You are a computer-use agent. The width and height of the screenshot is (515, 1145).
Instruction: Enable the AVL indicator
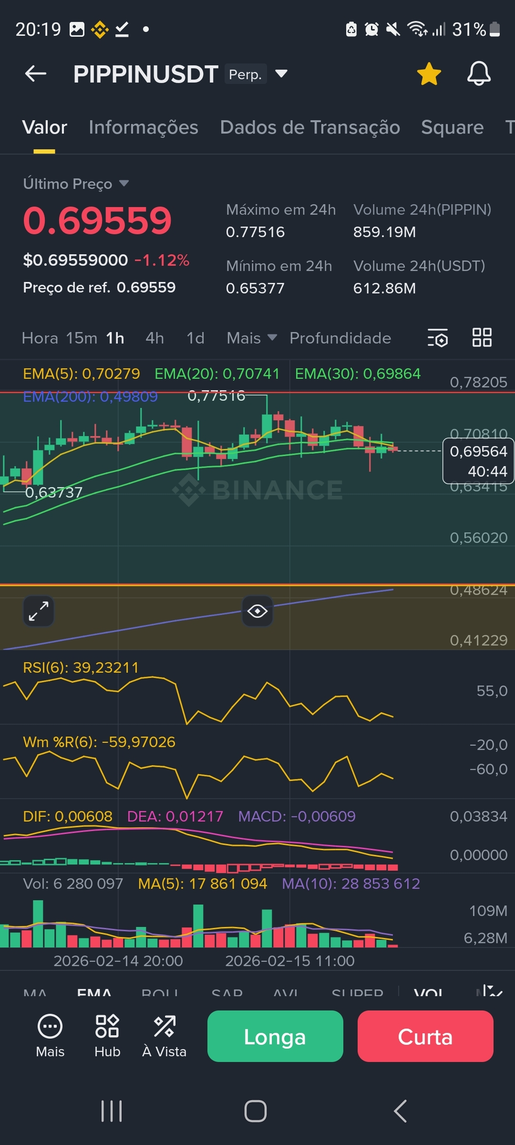286,992
